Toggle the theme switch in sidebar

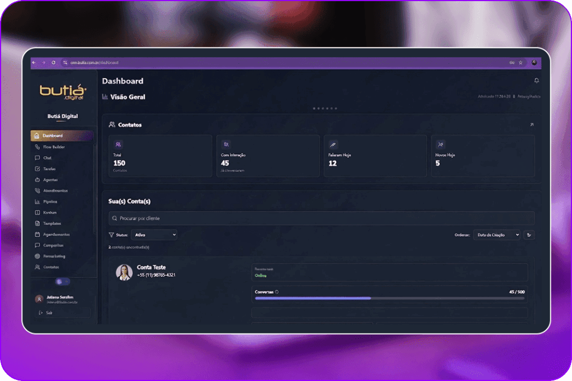click(63, 282)
